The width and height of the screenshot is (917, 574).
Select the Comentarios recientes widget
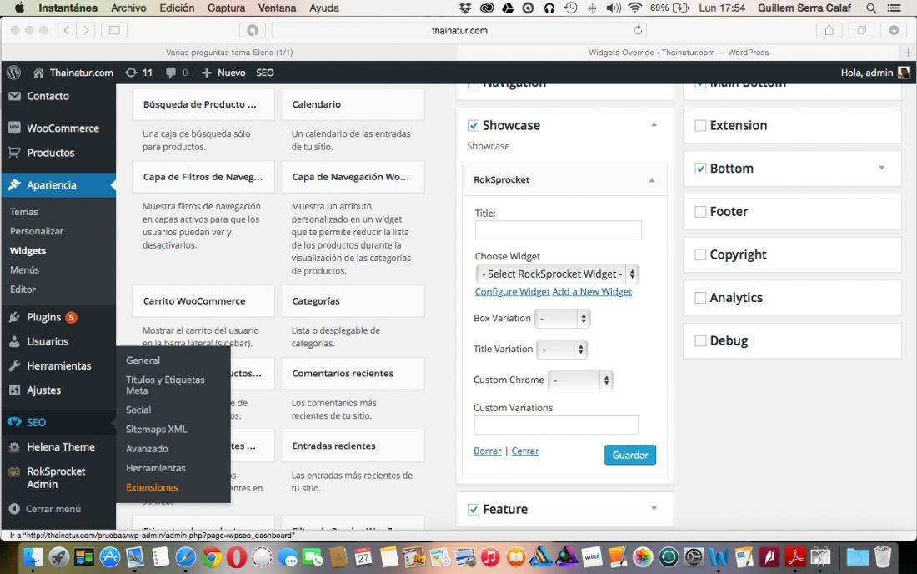[353, 373]
